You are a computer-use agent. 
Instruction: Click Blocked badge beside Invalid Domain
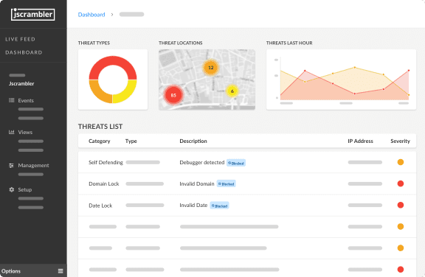tap(226, 183)
